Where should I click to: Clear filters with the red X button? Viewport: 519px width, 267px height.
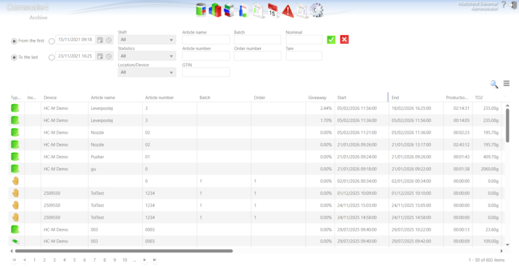pyautogui.click(x=344, y=40)
